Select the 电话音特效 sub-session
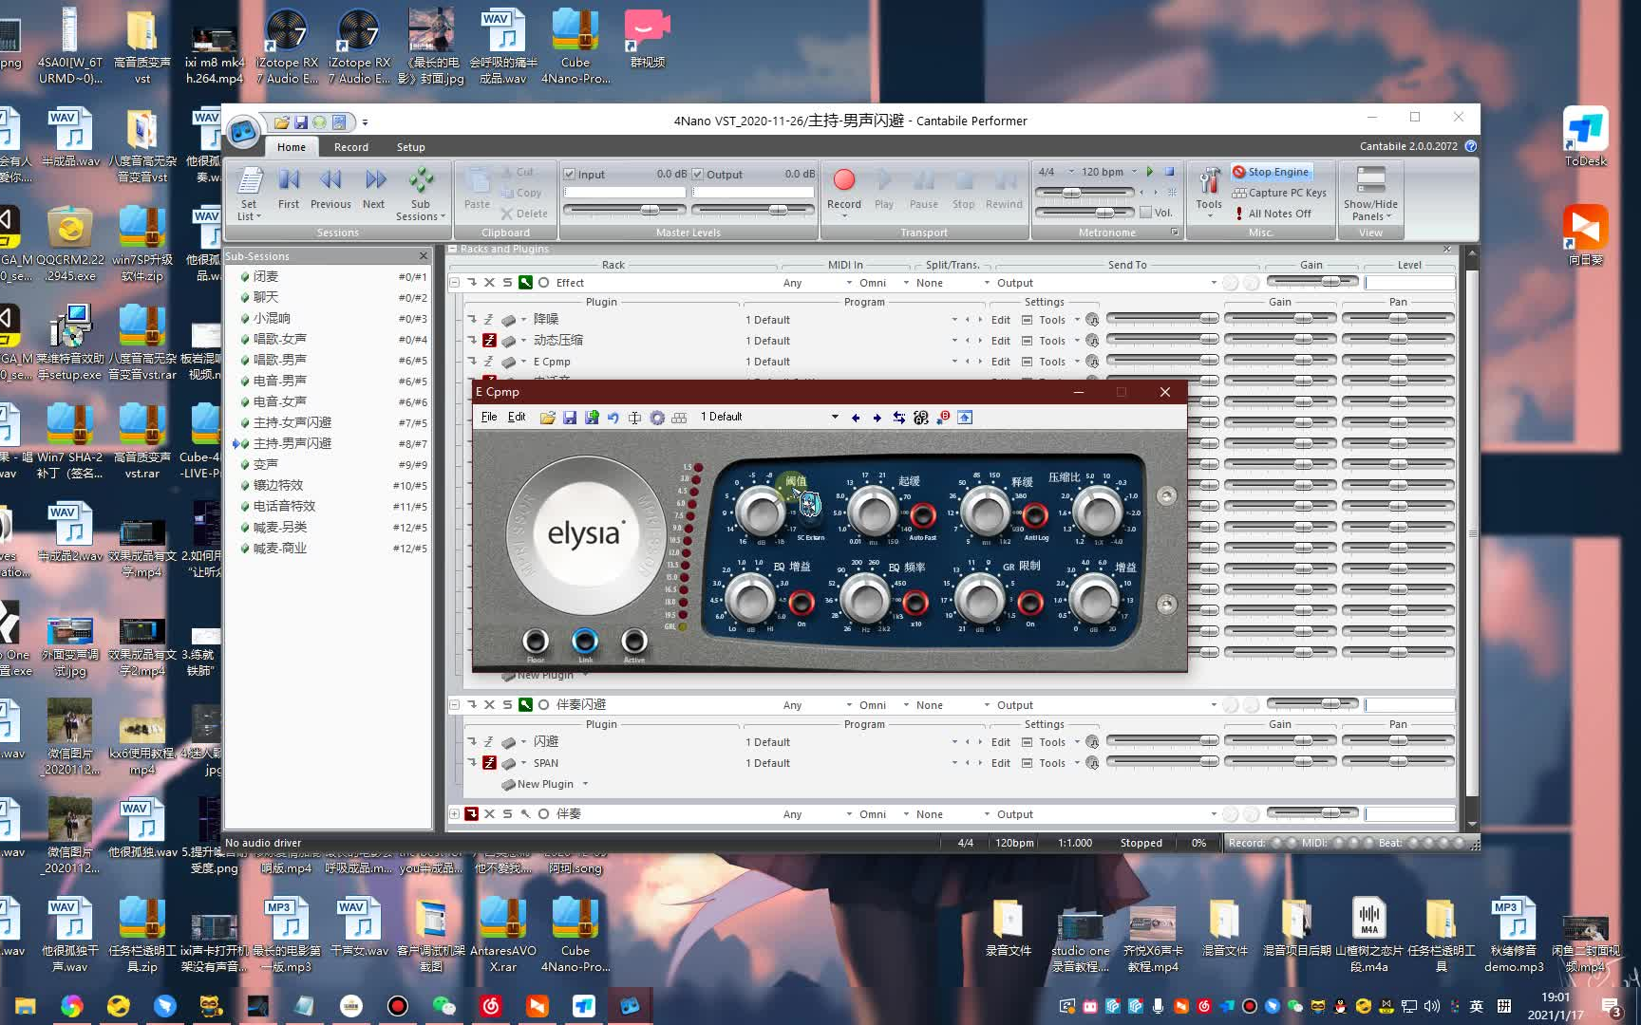Screen dimensions: 1641x1025 [284, 506]
